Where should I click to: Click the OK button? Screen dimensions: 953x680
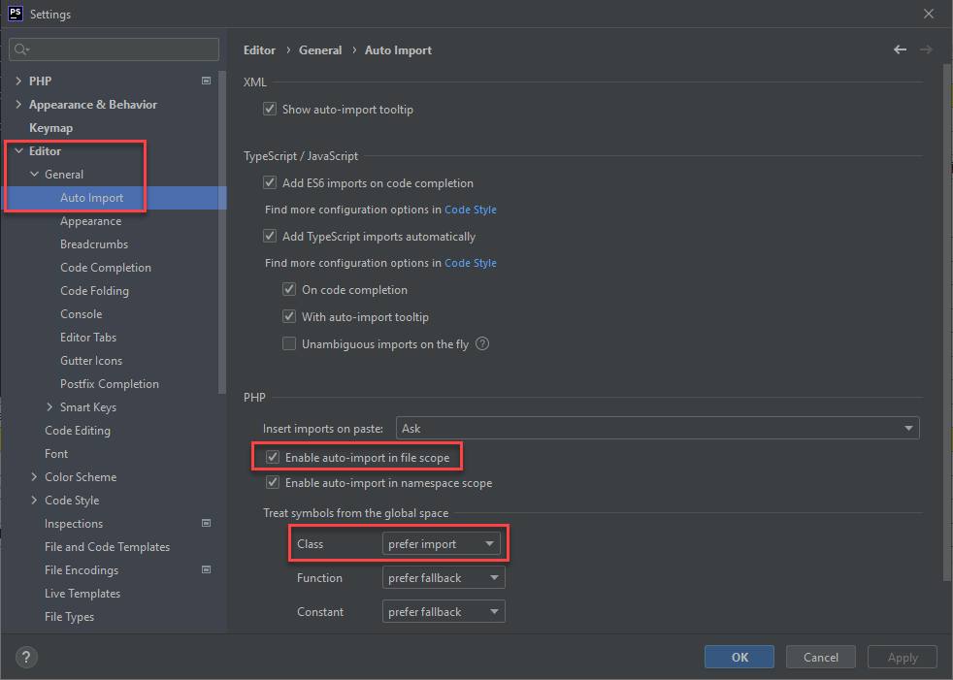739,657
